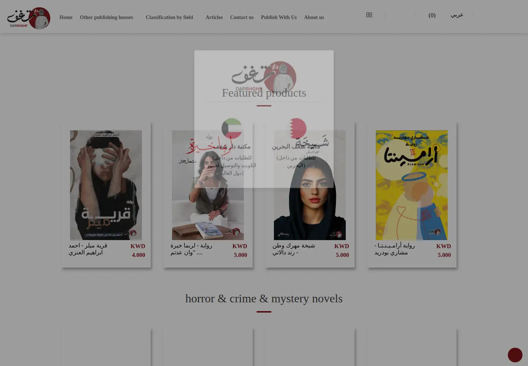Click the Dar Shghf logo in the header
The width and height of the screenshot is (528, 366).
[29, 18]
